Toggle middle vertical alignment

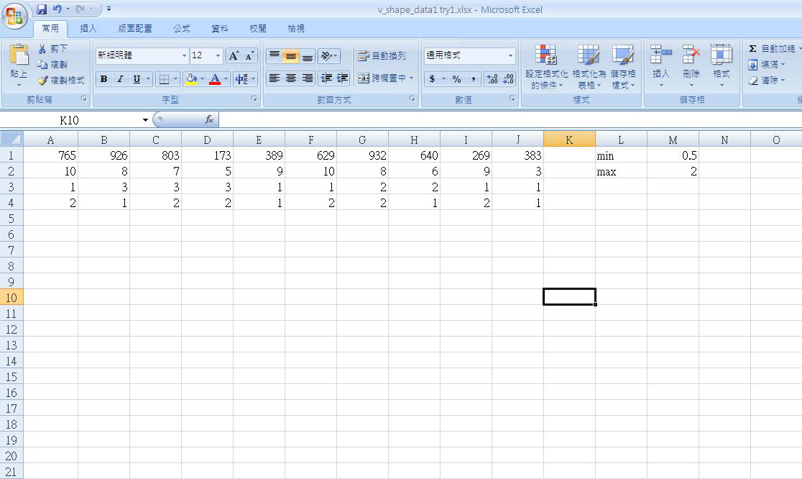290,56
